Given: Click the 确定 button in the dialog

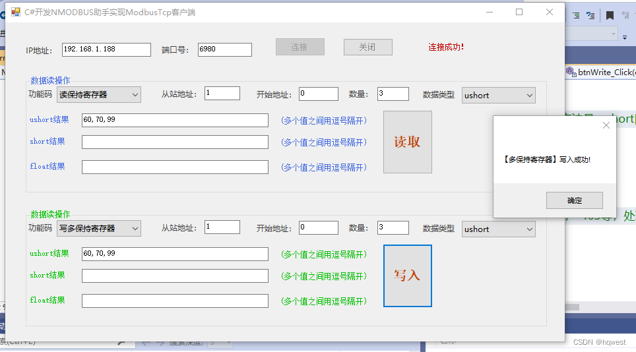Looking at the screenshot, I should coord(575,200).
